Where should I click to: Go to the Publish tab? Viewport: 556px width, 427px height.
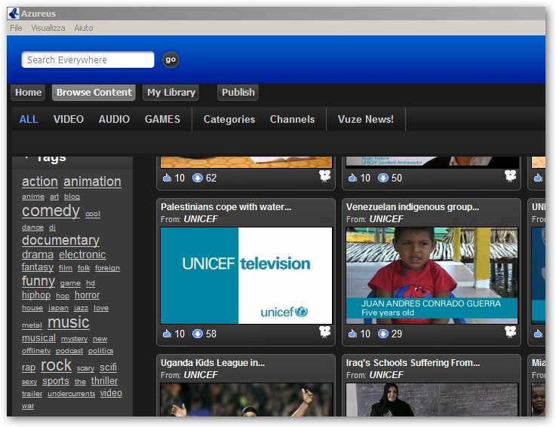[238, 93]
